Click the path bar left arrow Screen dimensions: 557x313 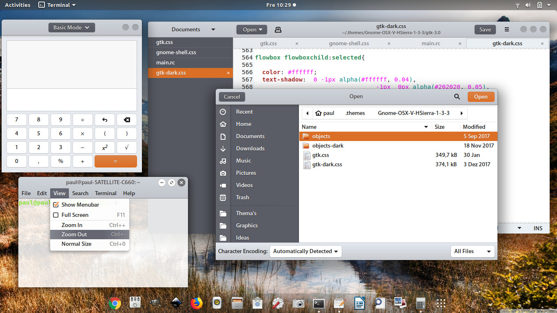pyautogui.click(x=307, y=113)
